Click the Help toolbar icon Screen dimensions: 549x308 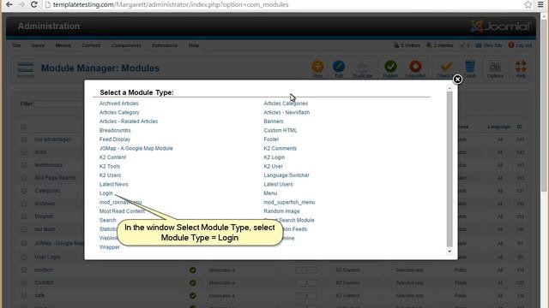pos(521,68)
